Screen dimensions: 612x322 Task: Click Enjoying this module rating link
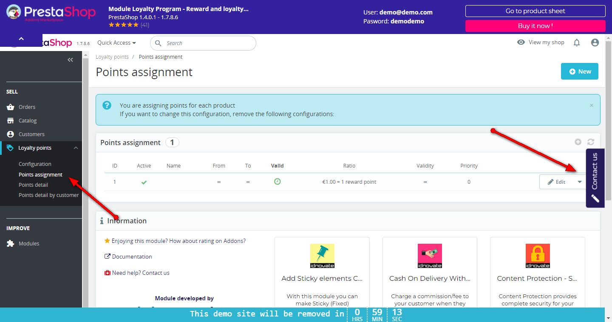pyautogui.click(x=175, y=241)
